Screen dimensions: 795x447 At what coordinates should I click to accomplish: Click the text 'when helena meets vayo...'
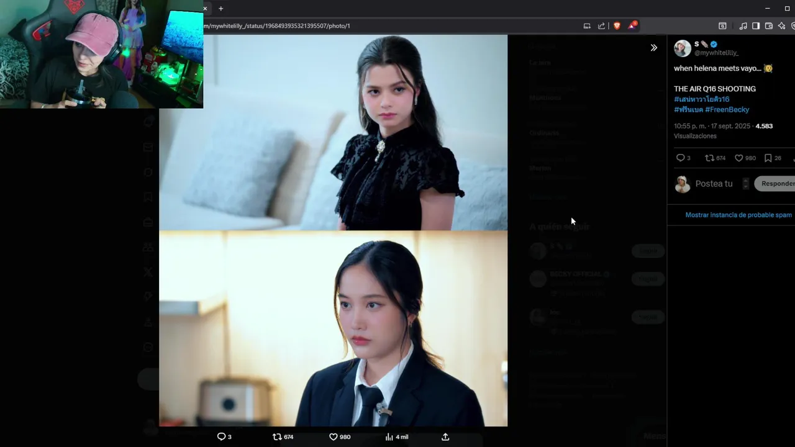717,68
